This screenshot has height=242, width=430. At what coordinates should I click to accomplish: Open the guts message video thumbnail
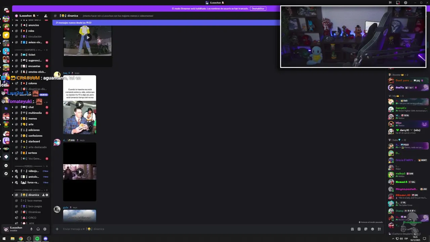[80, 216]
